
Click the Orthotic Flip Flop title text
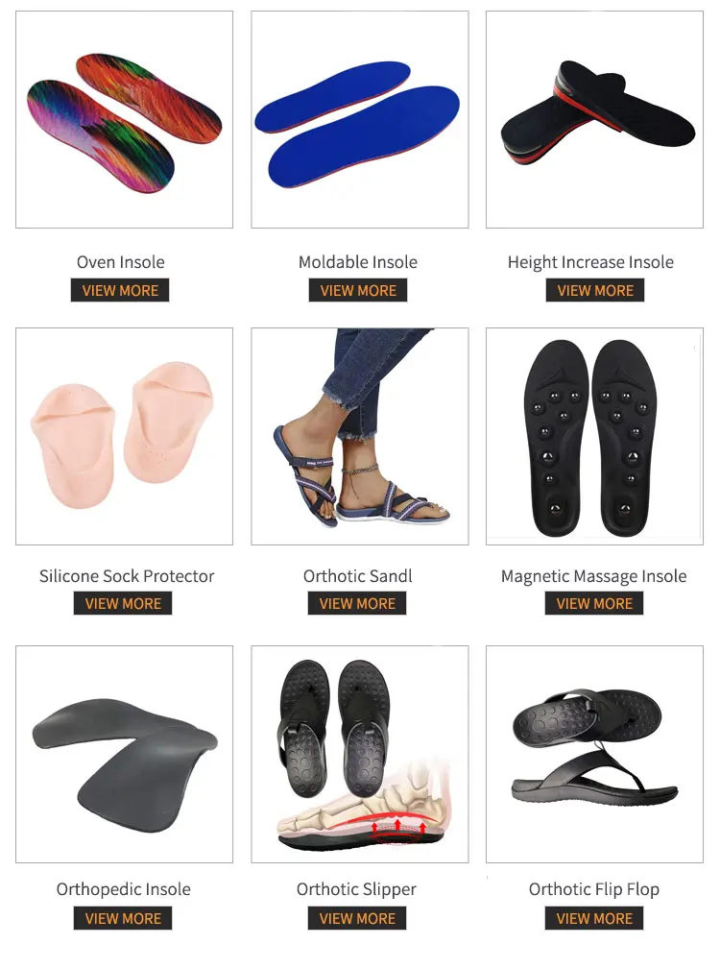594,889
